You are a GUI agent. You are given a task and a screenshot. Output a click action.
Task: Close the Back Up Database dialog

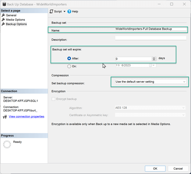(x=184, y=4)
